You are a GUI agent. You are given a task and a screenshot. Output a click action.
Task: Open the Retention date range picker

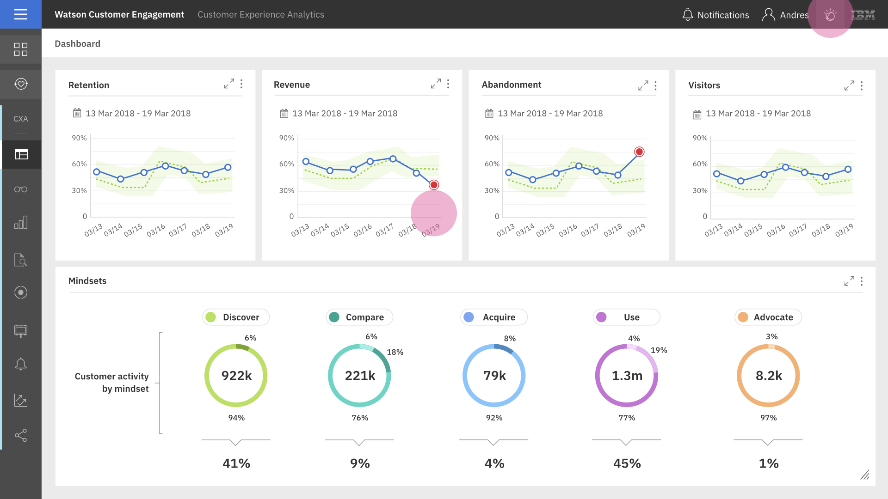pyautogui.click(x=132, y=113)
